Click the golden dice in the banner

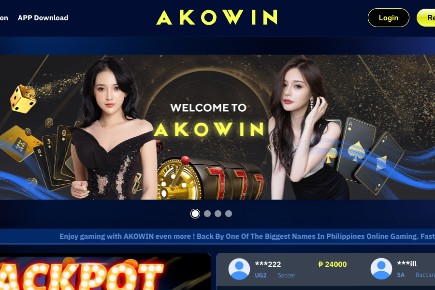(x=23, y=99)
